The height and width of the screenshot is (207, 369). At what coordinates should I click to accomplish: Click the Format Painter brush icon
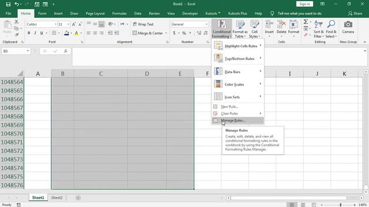pyautogui.click(x=16, y=34)
